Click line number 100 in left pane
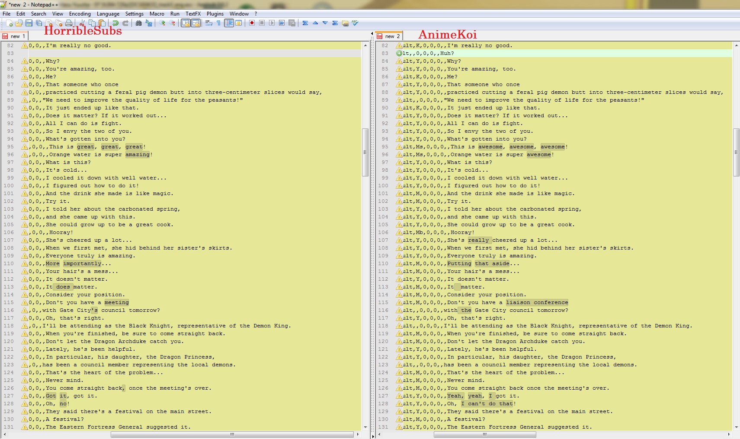The width and height of the screenshot is (740, 439). pos(9,186)
